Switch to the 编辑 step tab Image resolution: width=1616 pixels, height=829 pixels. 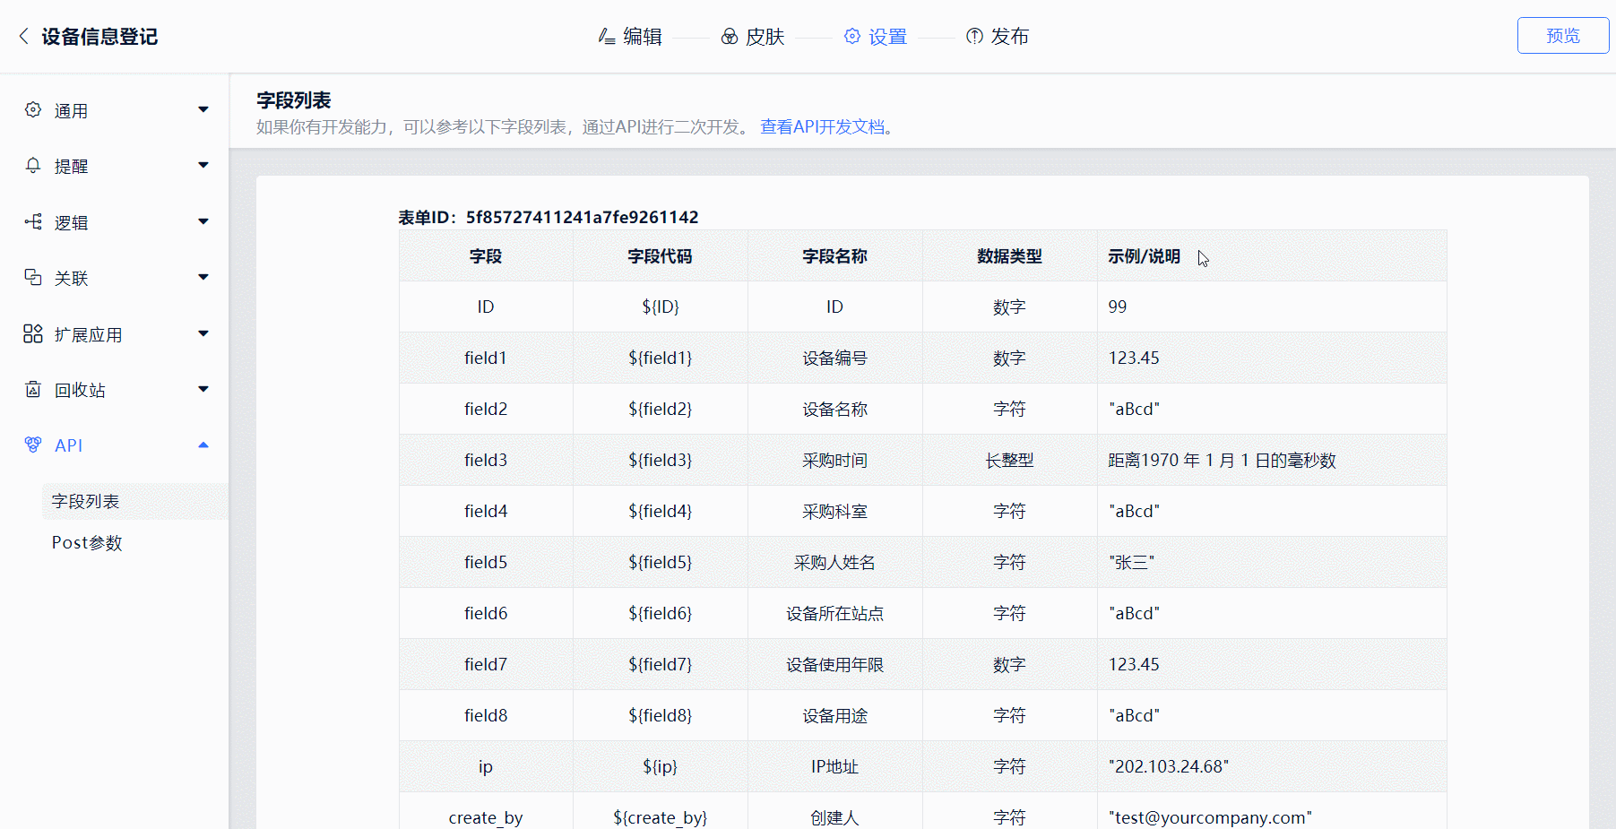point(631,37)
